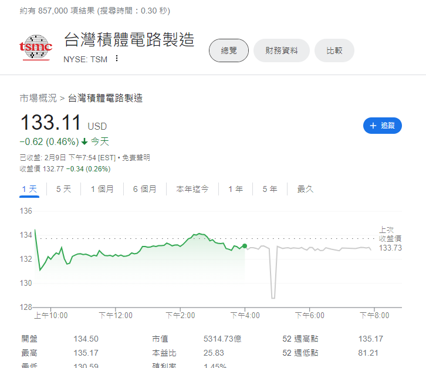This screenshot has height=368, width=426.
Task: Select the 5 年 chart range
Action: 270,189
